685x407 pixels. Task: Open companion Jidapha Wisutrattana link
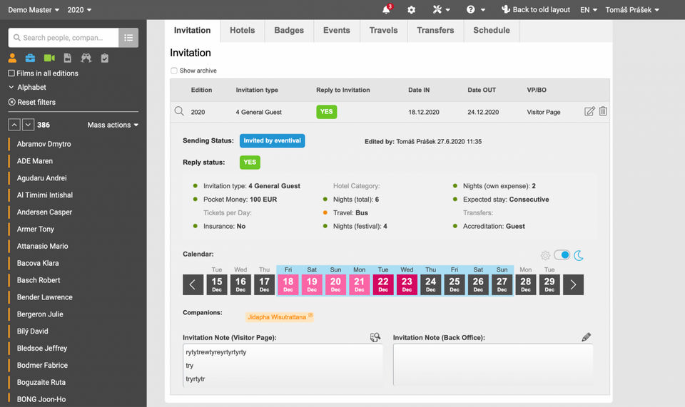[280, 316]
